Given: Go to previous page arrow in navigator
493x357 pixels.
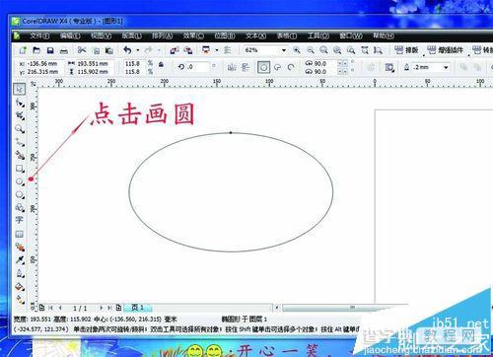Looking at the screenshot, I should point(60,308).
